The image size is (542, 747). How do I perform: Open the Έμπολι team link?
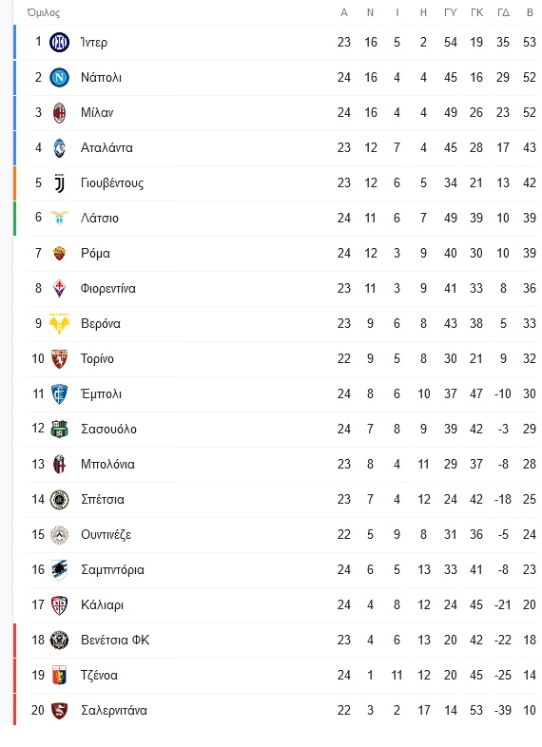101,394
